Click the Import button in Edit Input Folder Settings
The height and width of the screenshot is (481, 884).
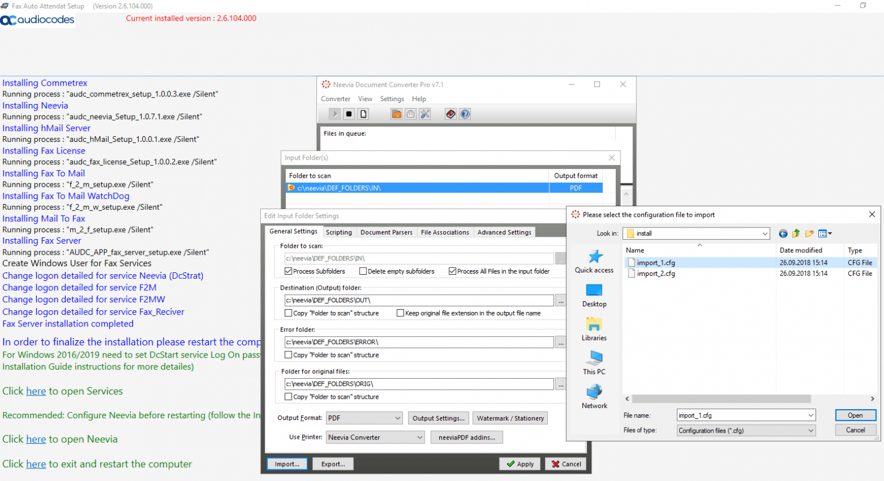point(287,464)
